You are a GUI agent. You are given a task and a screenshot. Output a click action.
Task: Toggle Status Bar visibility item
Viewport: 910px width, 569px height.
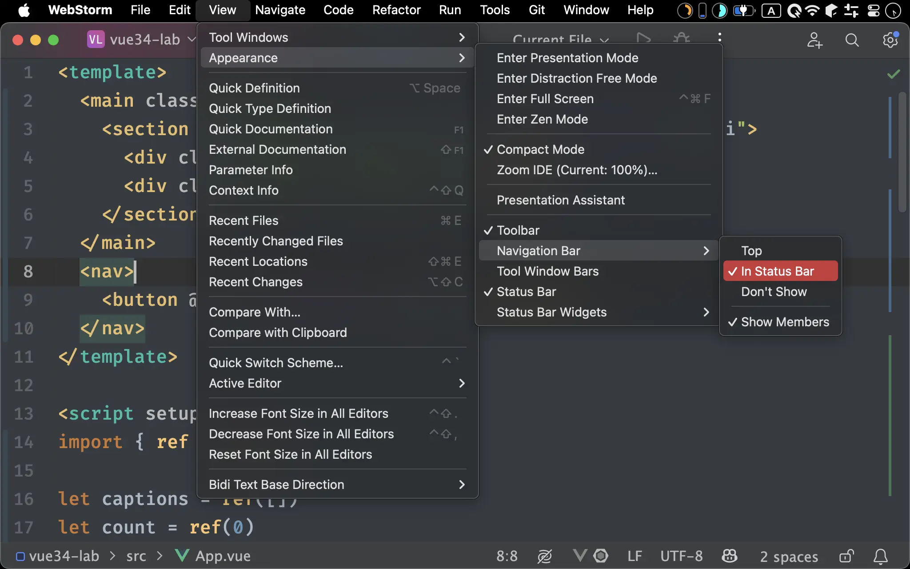point(599,292)
